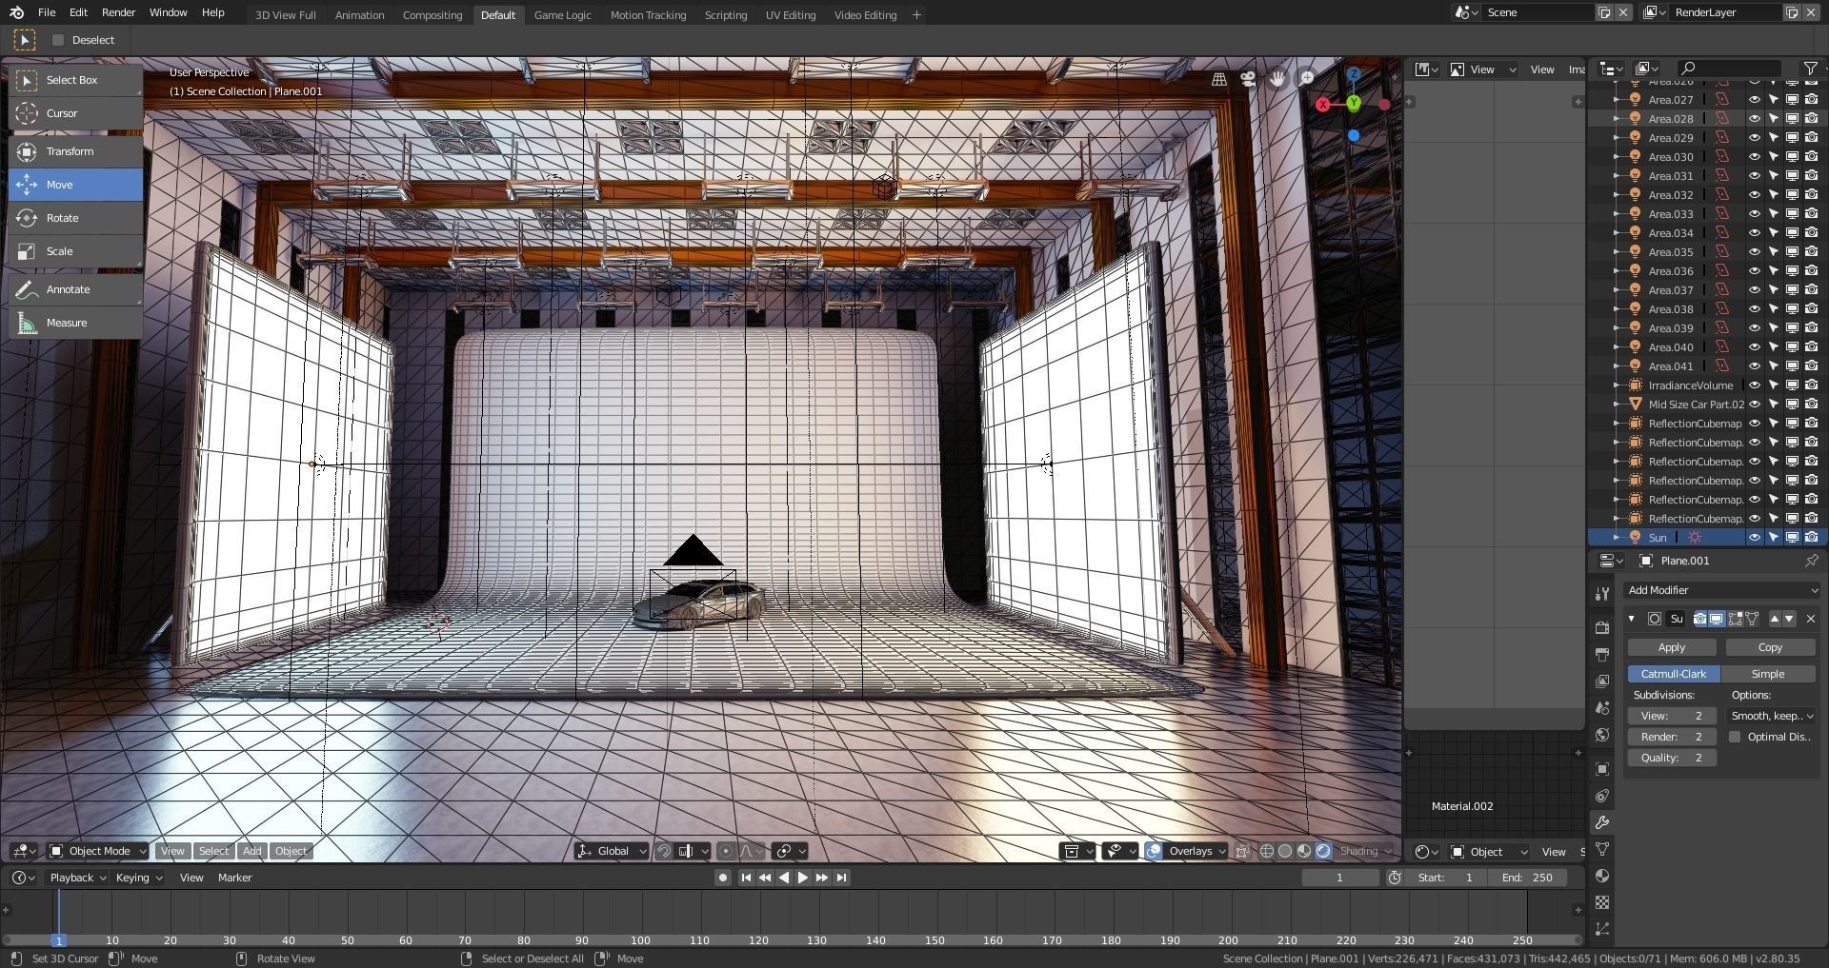Open the Scene properties tab
Screen dimensions: 1829x968
(1601, 708)
